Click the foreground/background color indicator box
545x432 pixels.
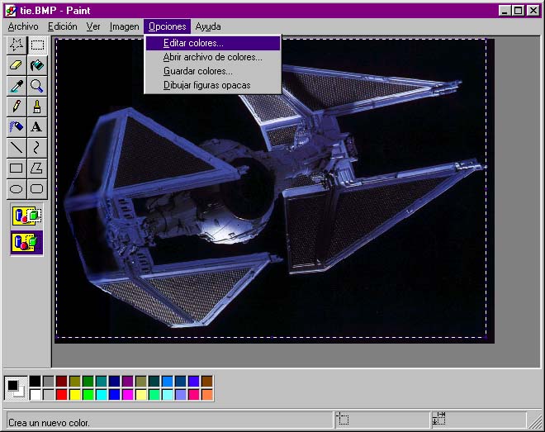click(x=16, y=388)
